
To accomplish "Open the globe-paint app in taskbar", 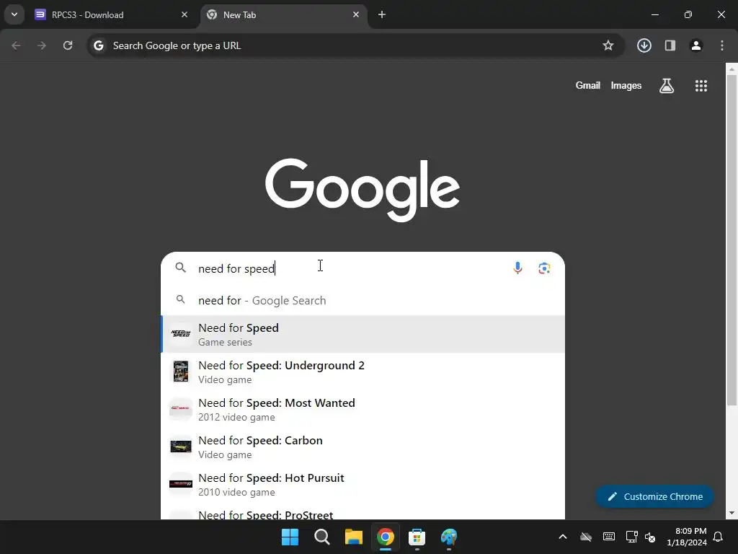I will pos(448,537).
